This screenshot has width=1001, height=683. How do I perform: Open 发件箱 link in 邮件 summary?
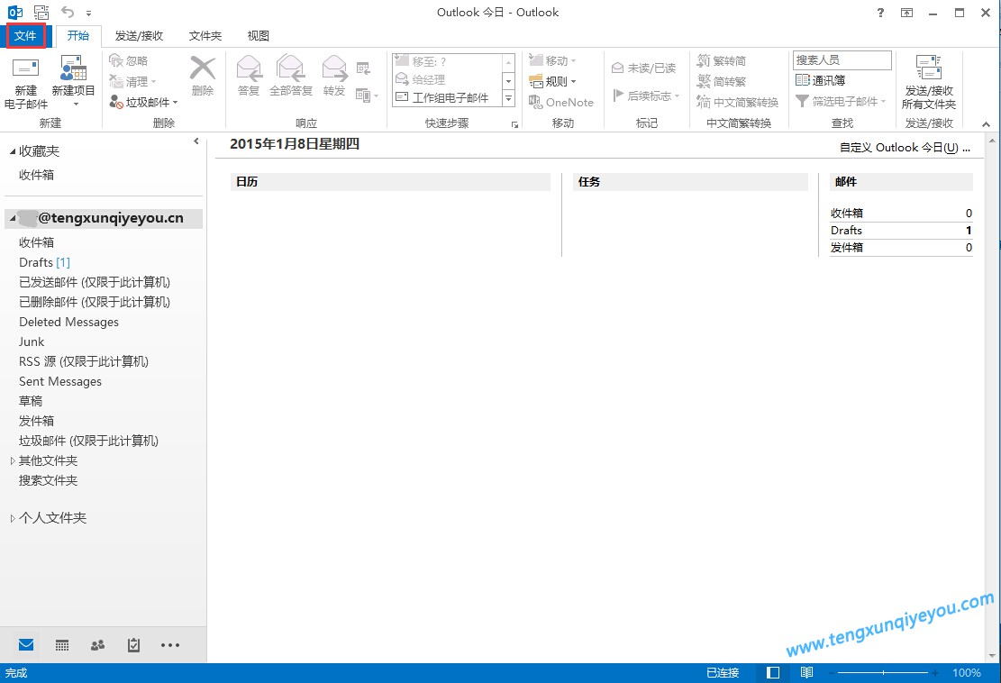pyautogui.click(x=847, y=248)
